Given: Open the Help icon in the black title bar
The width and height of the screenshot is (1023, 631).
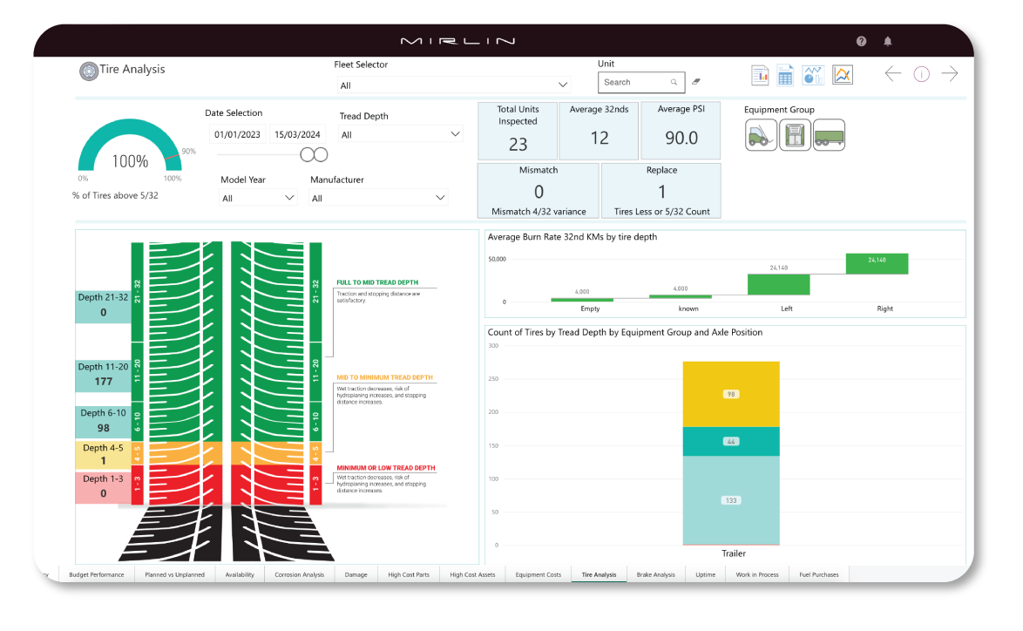Looking at the screenshot, I should click(861, 41).
